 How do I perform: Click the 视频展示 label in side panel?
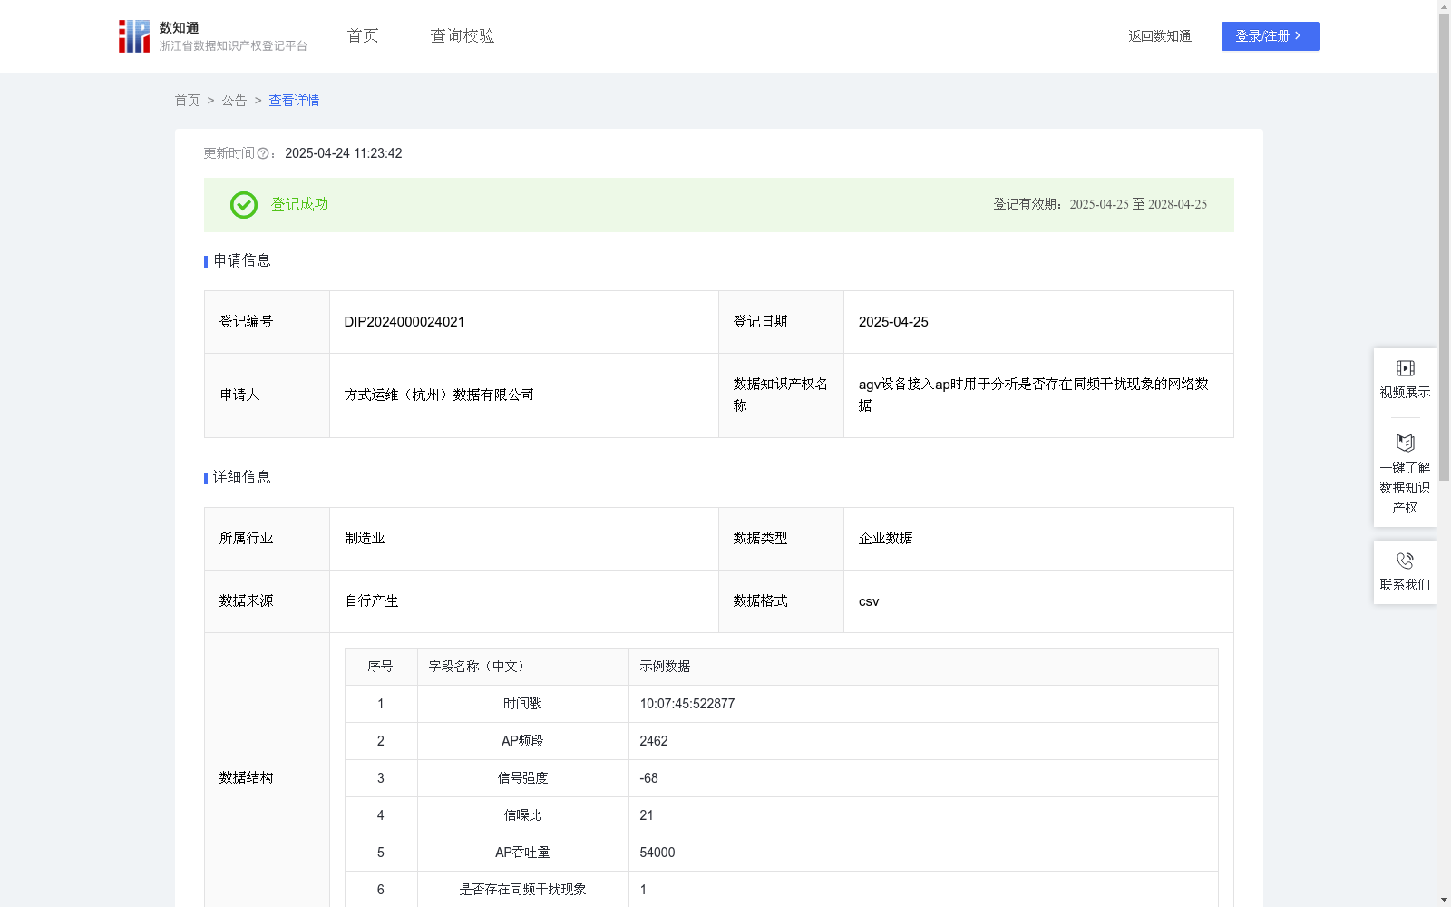pyautogui.click(x=1405, y=392)
